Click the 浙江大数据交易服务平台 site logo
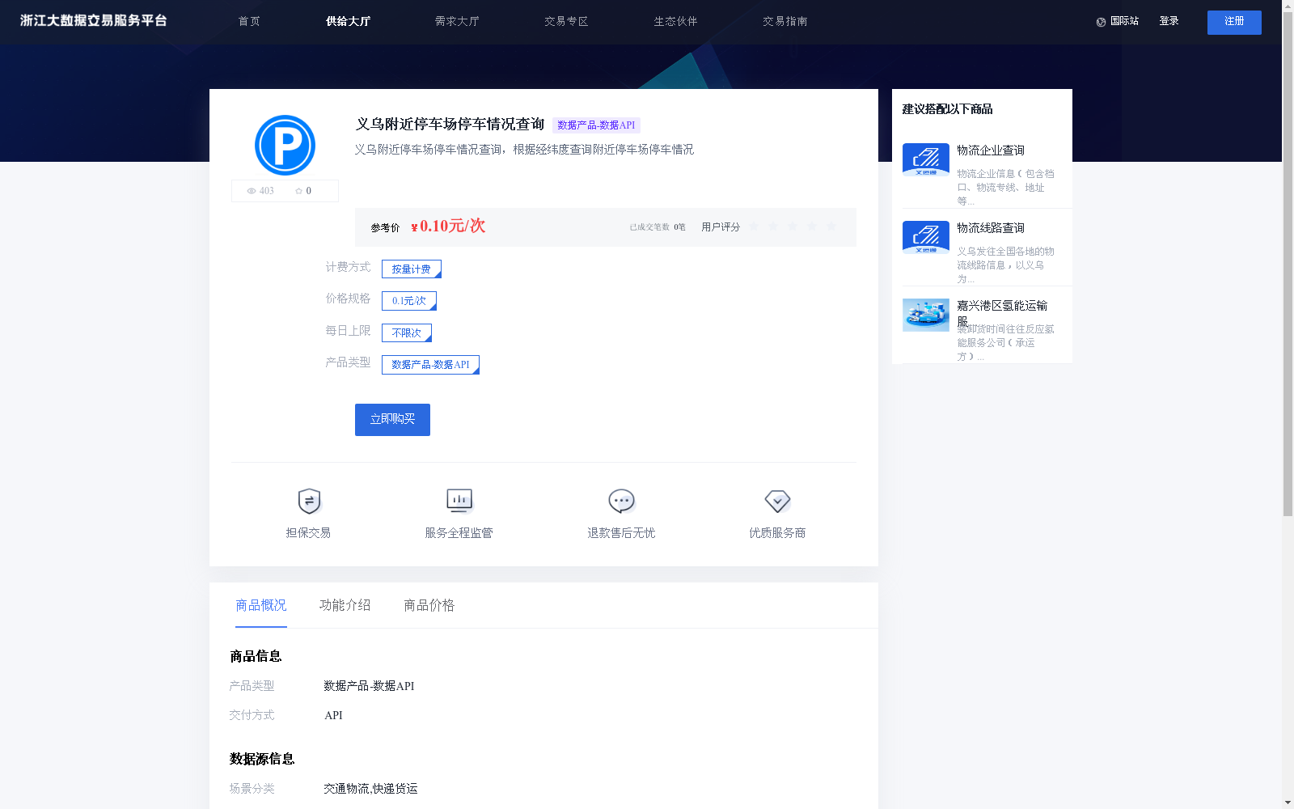This screenshot has height=809, width=1294. [x=94, y=21]
